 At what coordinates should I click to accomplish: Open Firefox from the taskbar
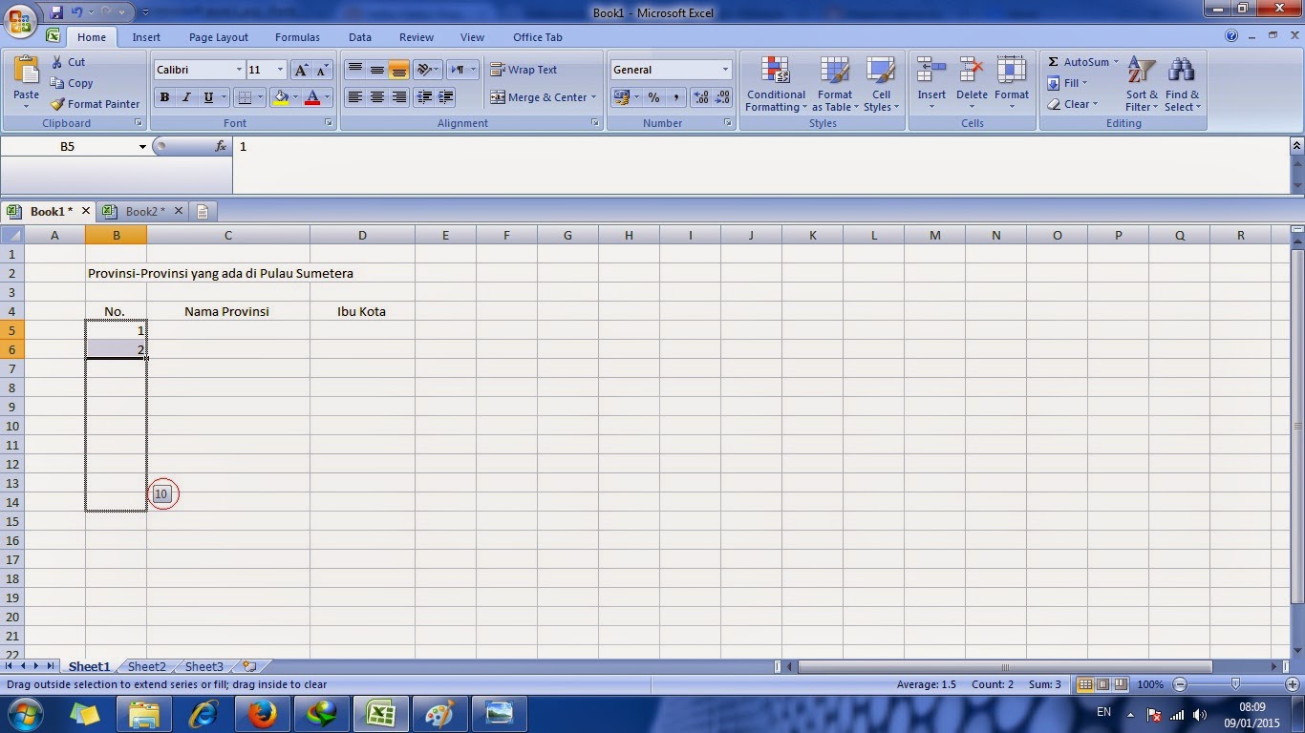coord(261,713)
